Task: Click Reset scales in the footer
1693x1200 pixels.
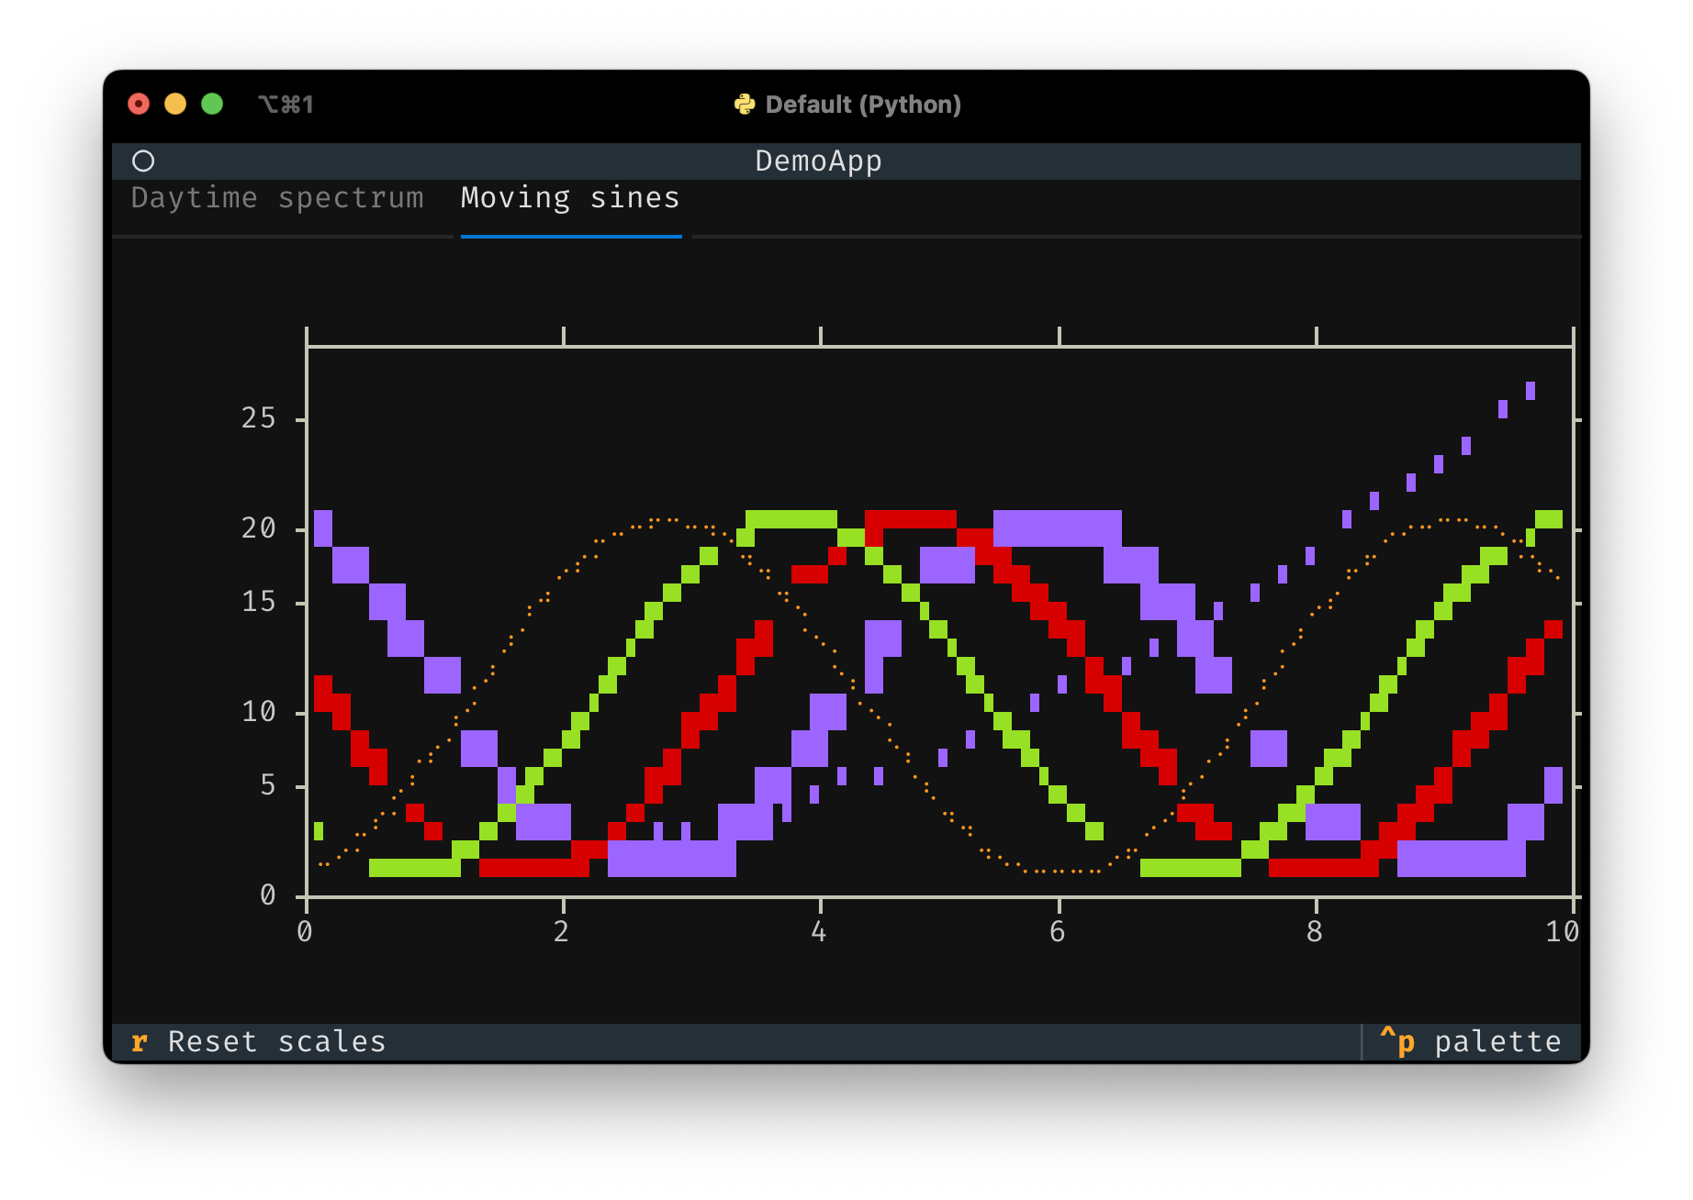Action: tap(275, 1041)
